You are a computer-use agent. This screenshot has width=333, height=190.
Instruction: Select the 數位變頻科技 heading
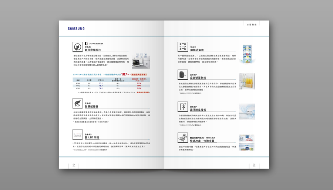[92, 50]
